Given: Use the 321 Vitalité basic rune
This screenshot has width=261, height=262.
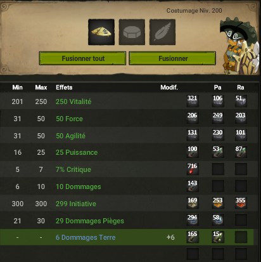Looking at the screenshot, I should [193, 101].
